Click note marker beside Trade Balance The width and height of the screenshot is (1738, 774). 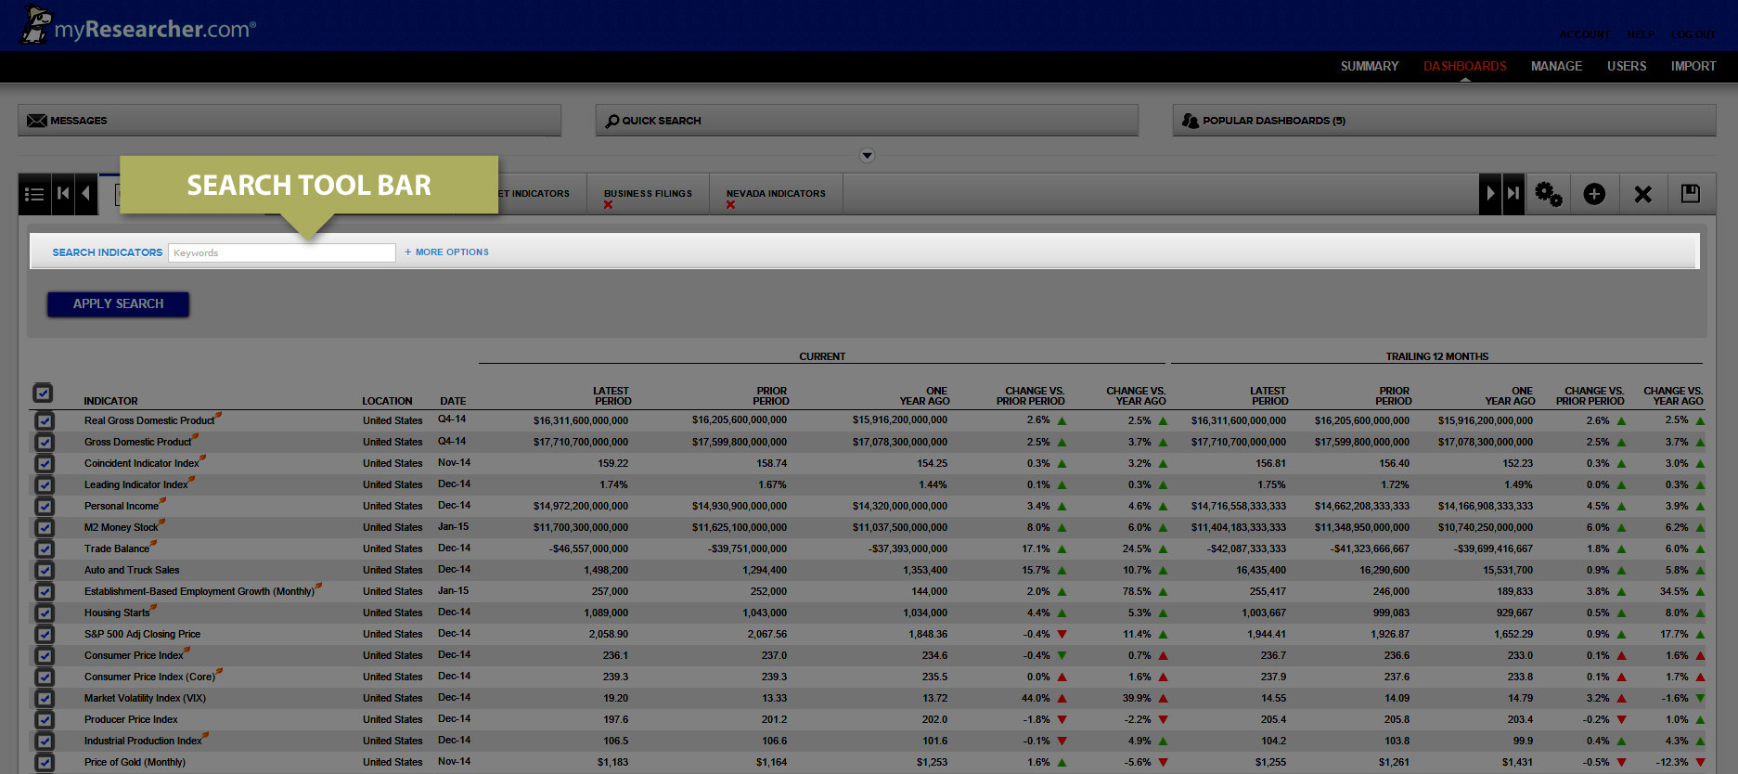tap(153, 543)
